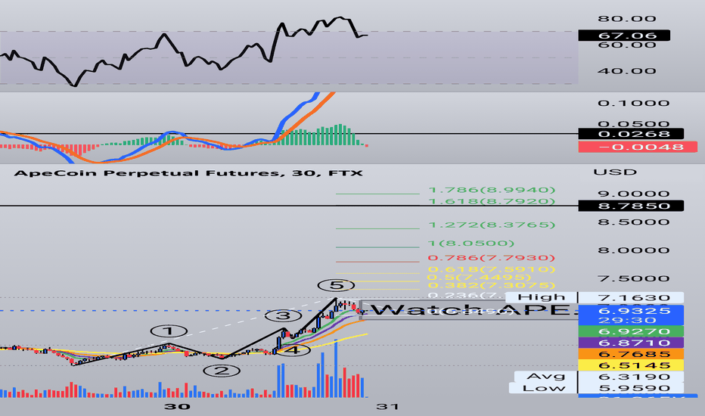Click the date label 30 on time axis

point(177,407)
